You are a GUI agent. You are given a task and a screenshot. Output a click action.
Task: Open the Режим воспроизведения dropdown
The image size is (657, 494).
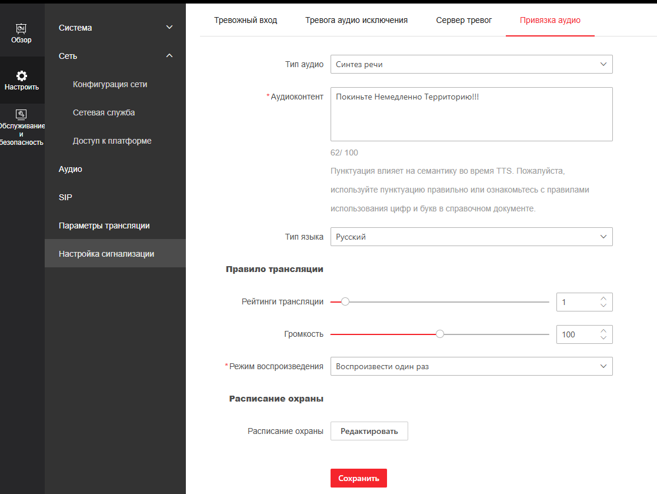[471, 366]
